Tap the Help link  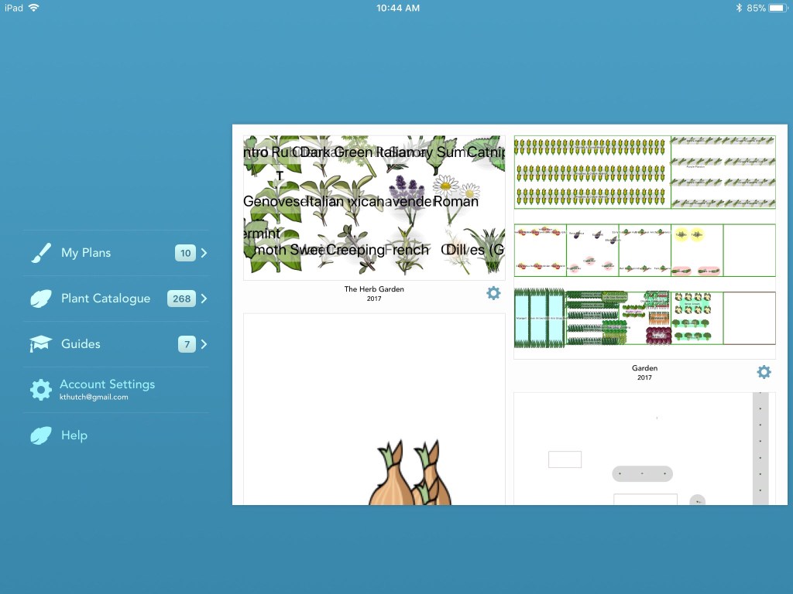point(74,435)
